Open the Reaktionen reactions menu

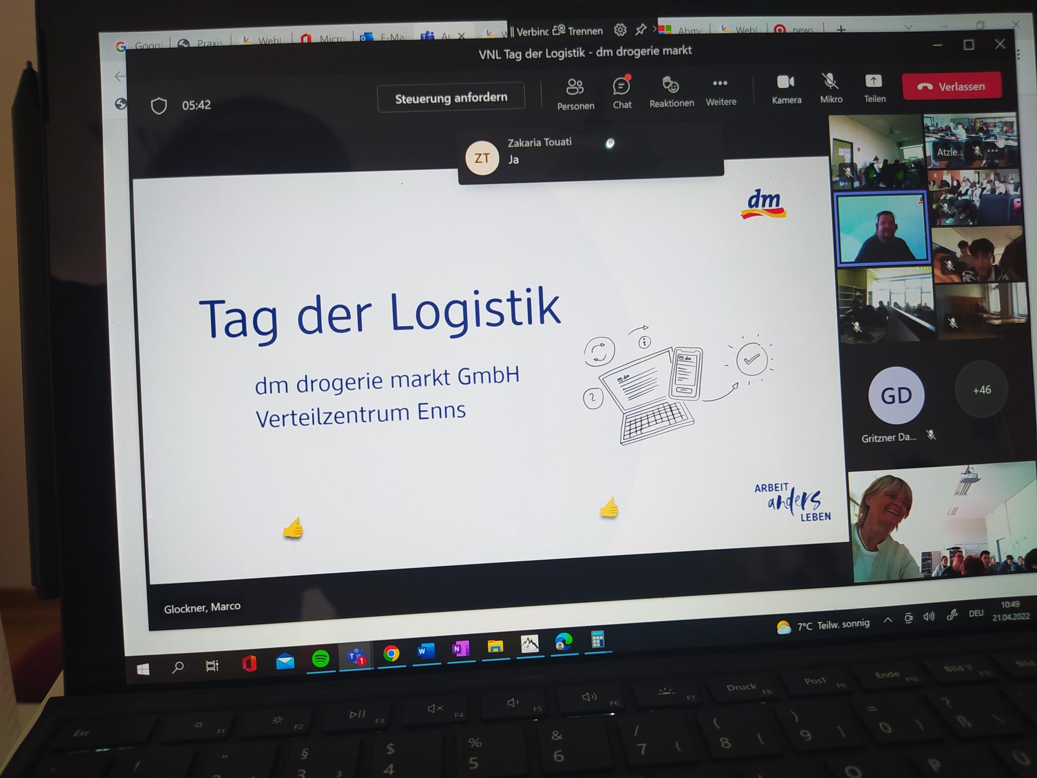pyautogui.click(x=671, y=92)
